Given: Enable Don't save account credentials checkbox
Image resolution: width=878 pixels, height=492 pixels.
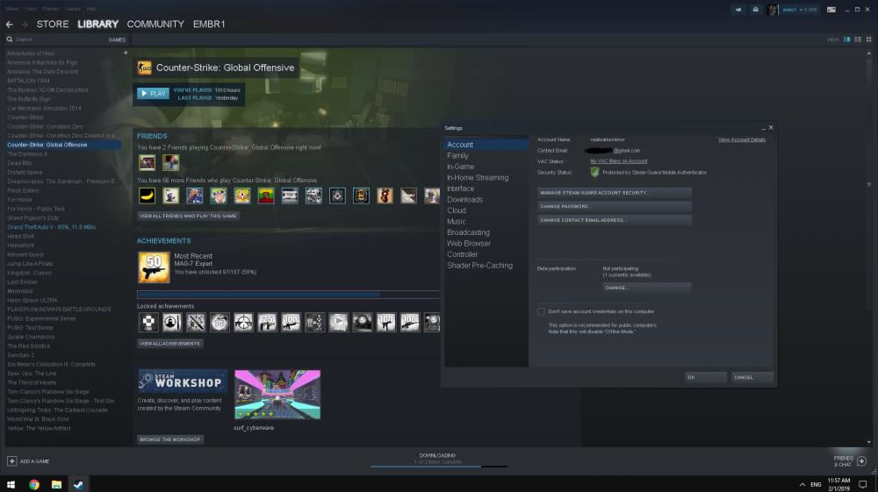Looking at the screenshot, I should click(541, 311).
